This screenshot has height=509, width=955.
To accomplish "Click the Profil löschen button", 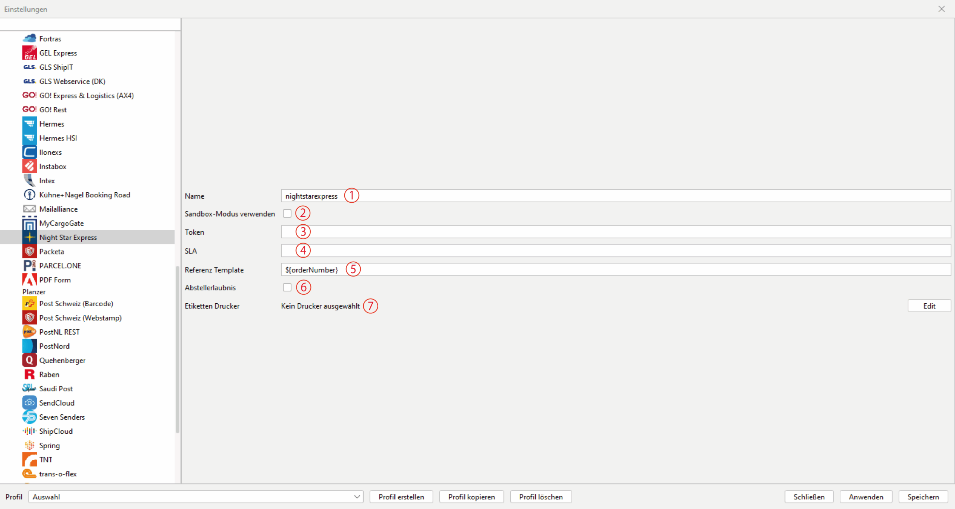I will pyautogui.click(x=541, y=497).
